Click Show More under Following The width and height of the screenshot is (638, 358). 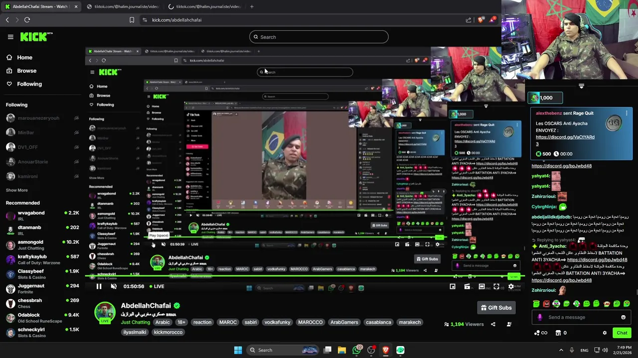click(x=16, y=190)
